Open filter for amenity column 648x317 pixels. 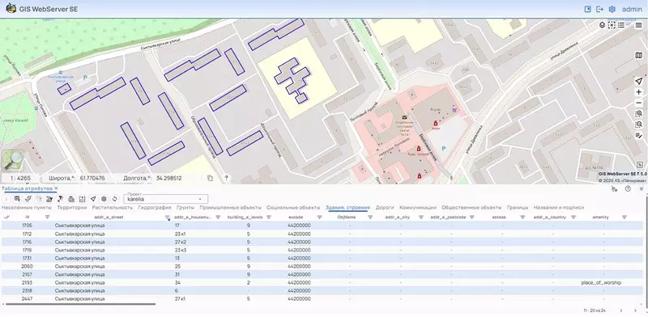(624, 217)
